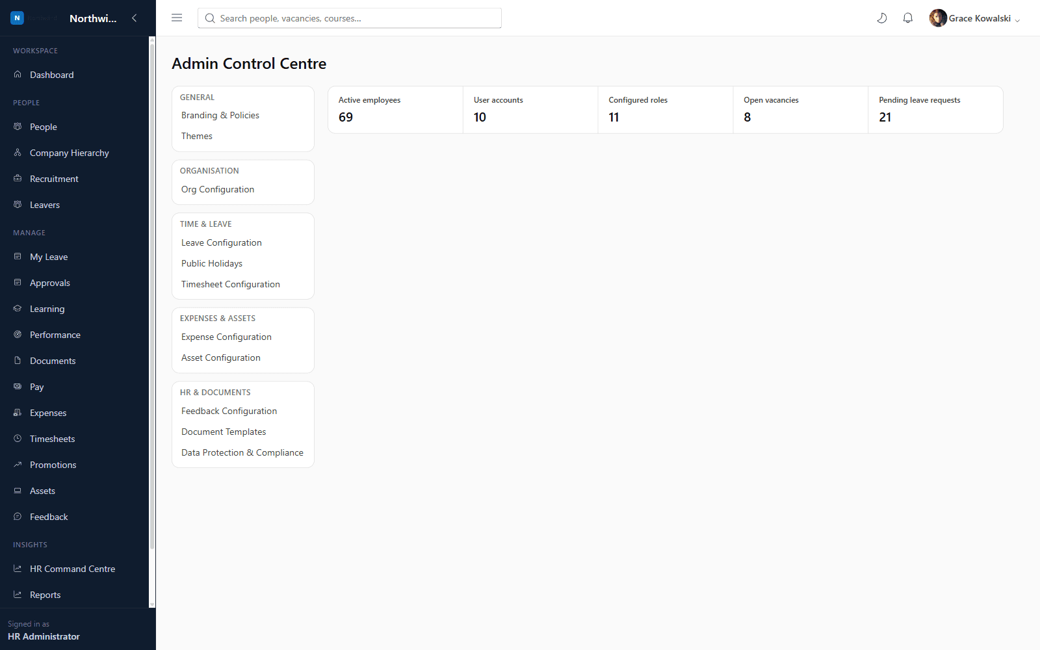Image resolution: width=1040 pixels, height=650 pixels.
Task: Toggle dark mode moon icon
Action: click(882, 18)
